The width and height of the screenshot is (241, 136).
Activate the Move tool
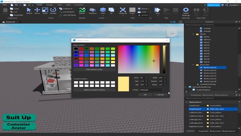[x=37, y=11]
